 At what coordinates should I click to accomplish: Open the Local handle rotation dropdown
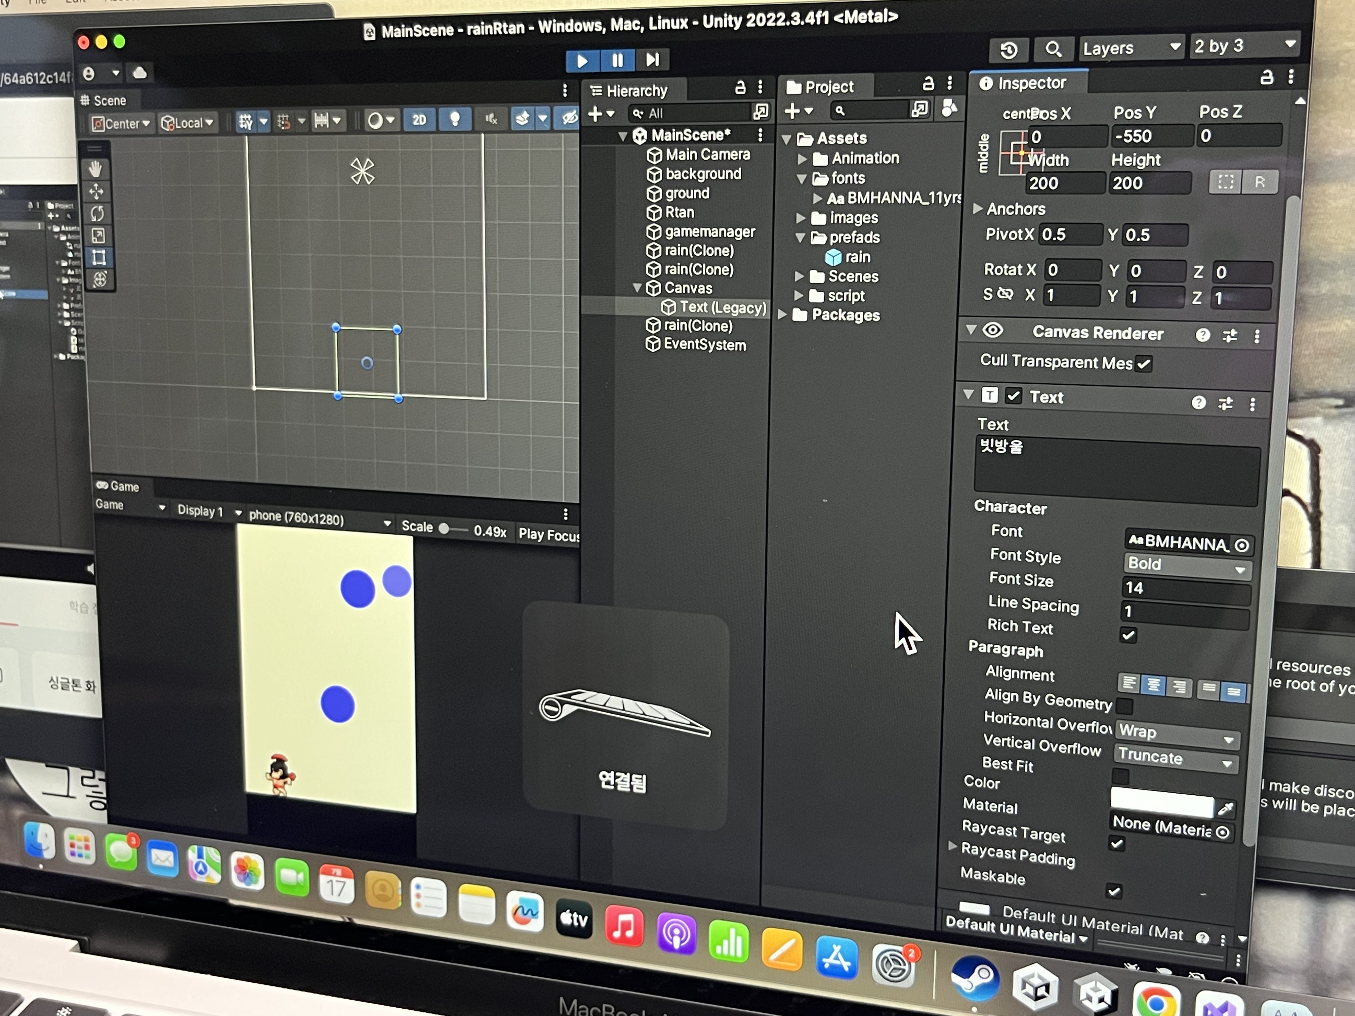click(188, 123)
